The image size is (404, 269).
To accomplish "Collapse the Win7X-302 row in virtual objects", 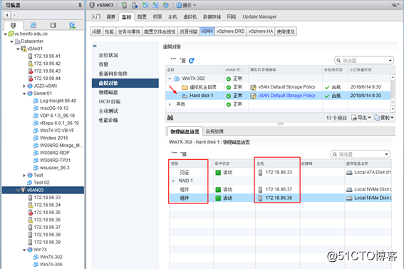I will pyautogui.click(x=170, y=78).
